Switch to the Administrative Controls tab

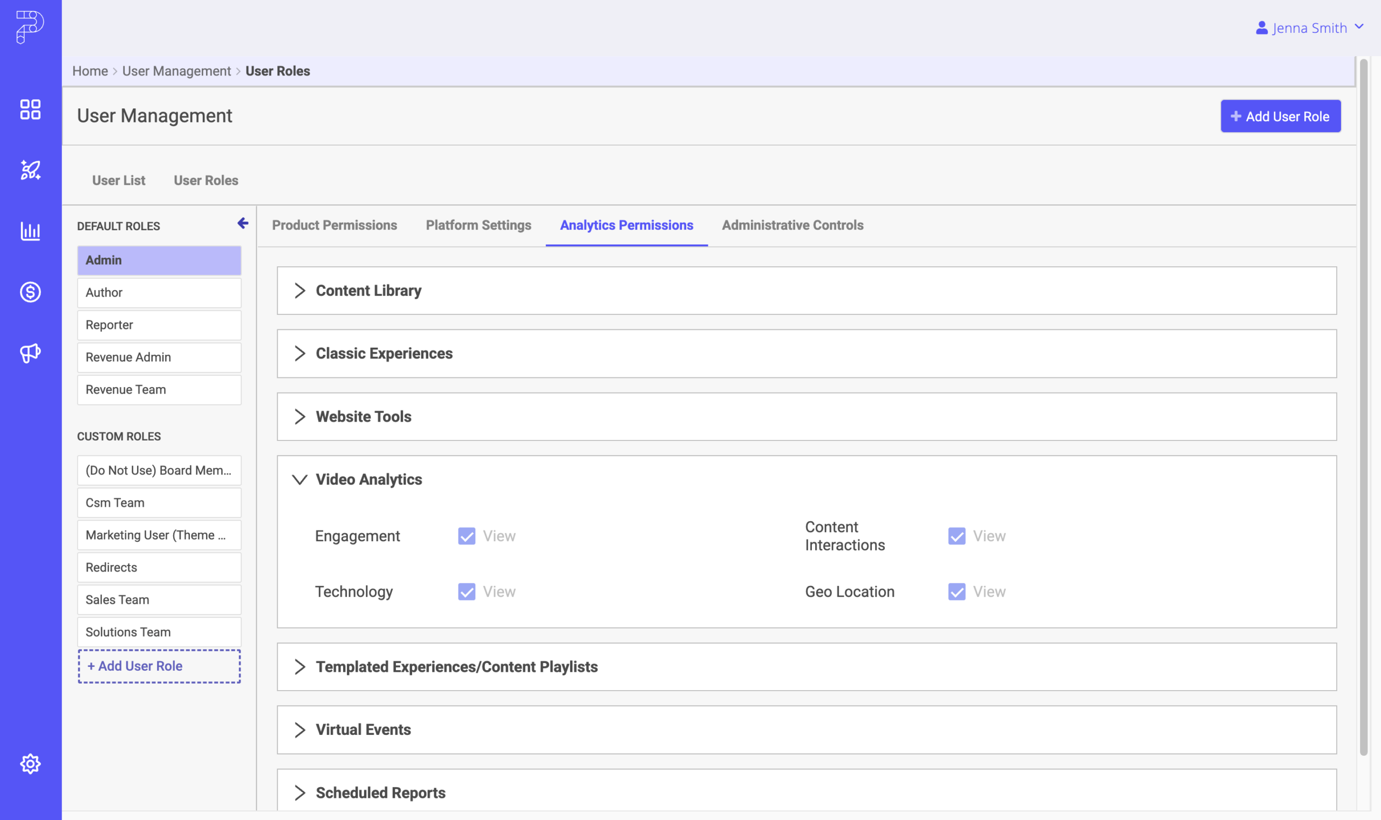pos(793,225)
